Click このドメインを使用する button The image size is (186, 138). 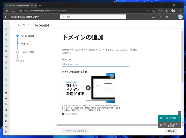[76, 131]
